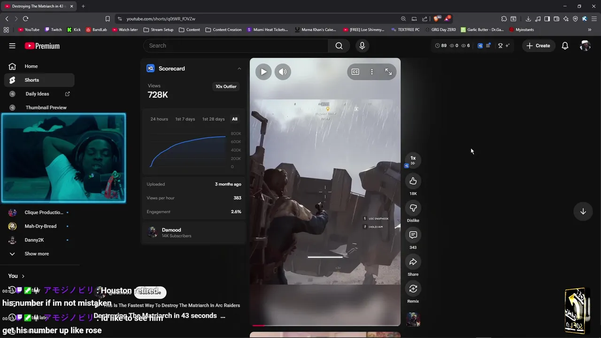601x338 pixels.
Task: Click the vidIQ logo in the header toolbar
Action: [x=480, y=46]
